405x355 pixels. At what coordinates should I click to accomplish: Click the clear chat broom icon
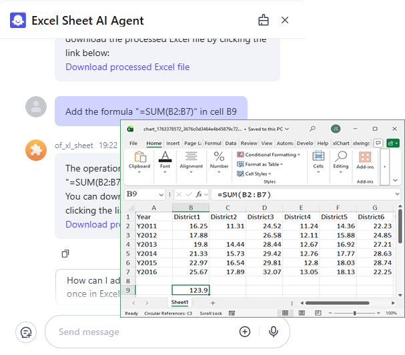point(263,20)
